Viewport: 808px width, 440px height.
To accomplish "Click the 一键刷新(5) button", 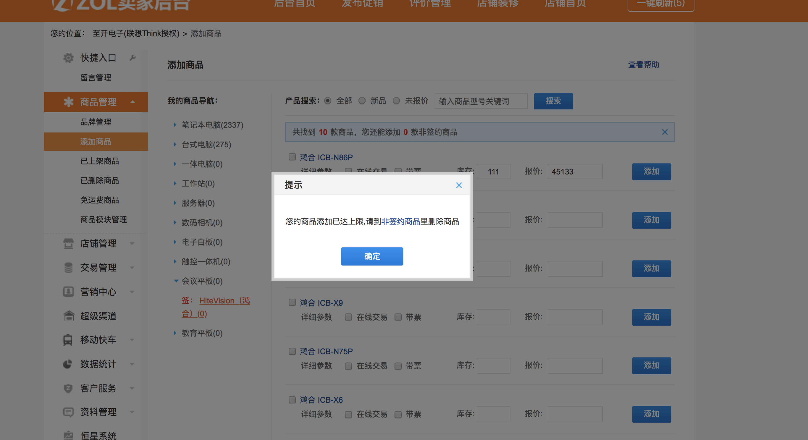I will [x=661, y=4].
